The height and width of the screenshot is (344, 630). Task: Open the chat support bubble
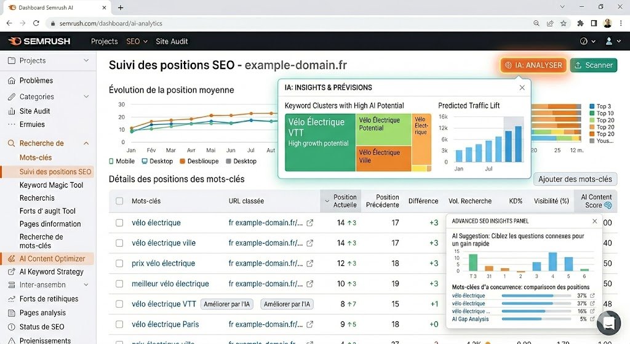[x=608, y=322]
